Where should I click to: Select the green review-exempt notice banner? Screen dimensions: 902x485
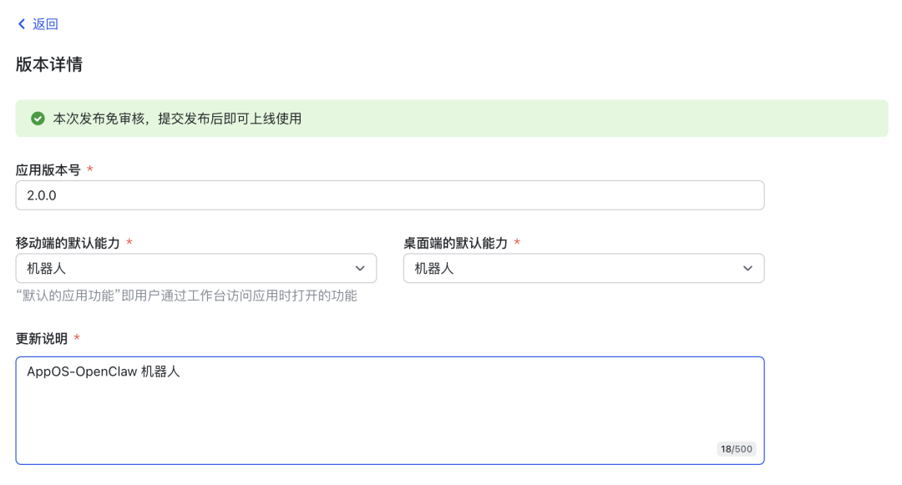pos(451,119)
